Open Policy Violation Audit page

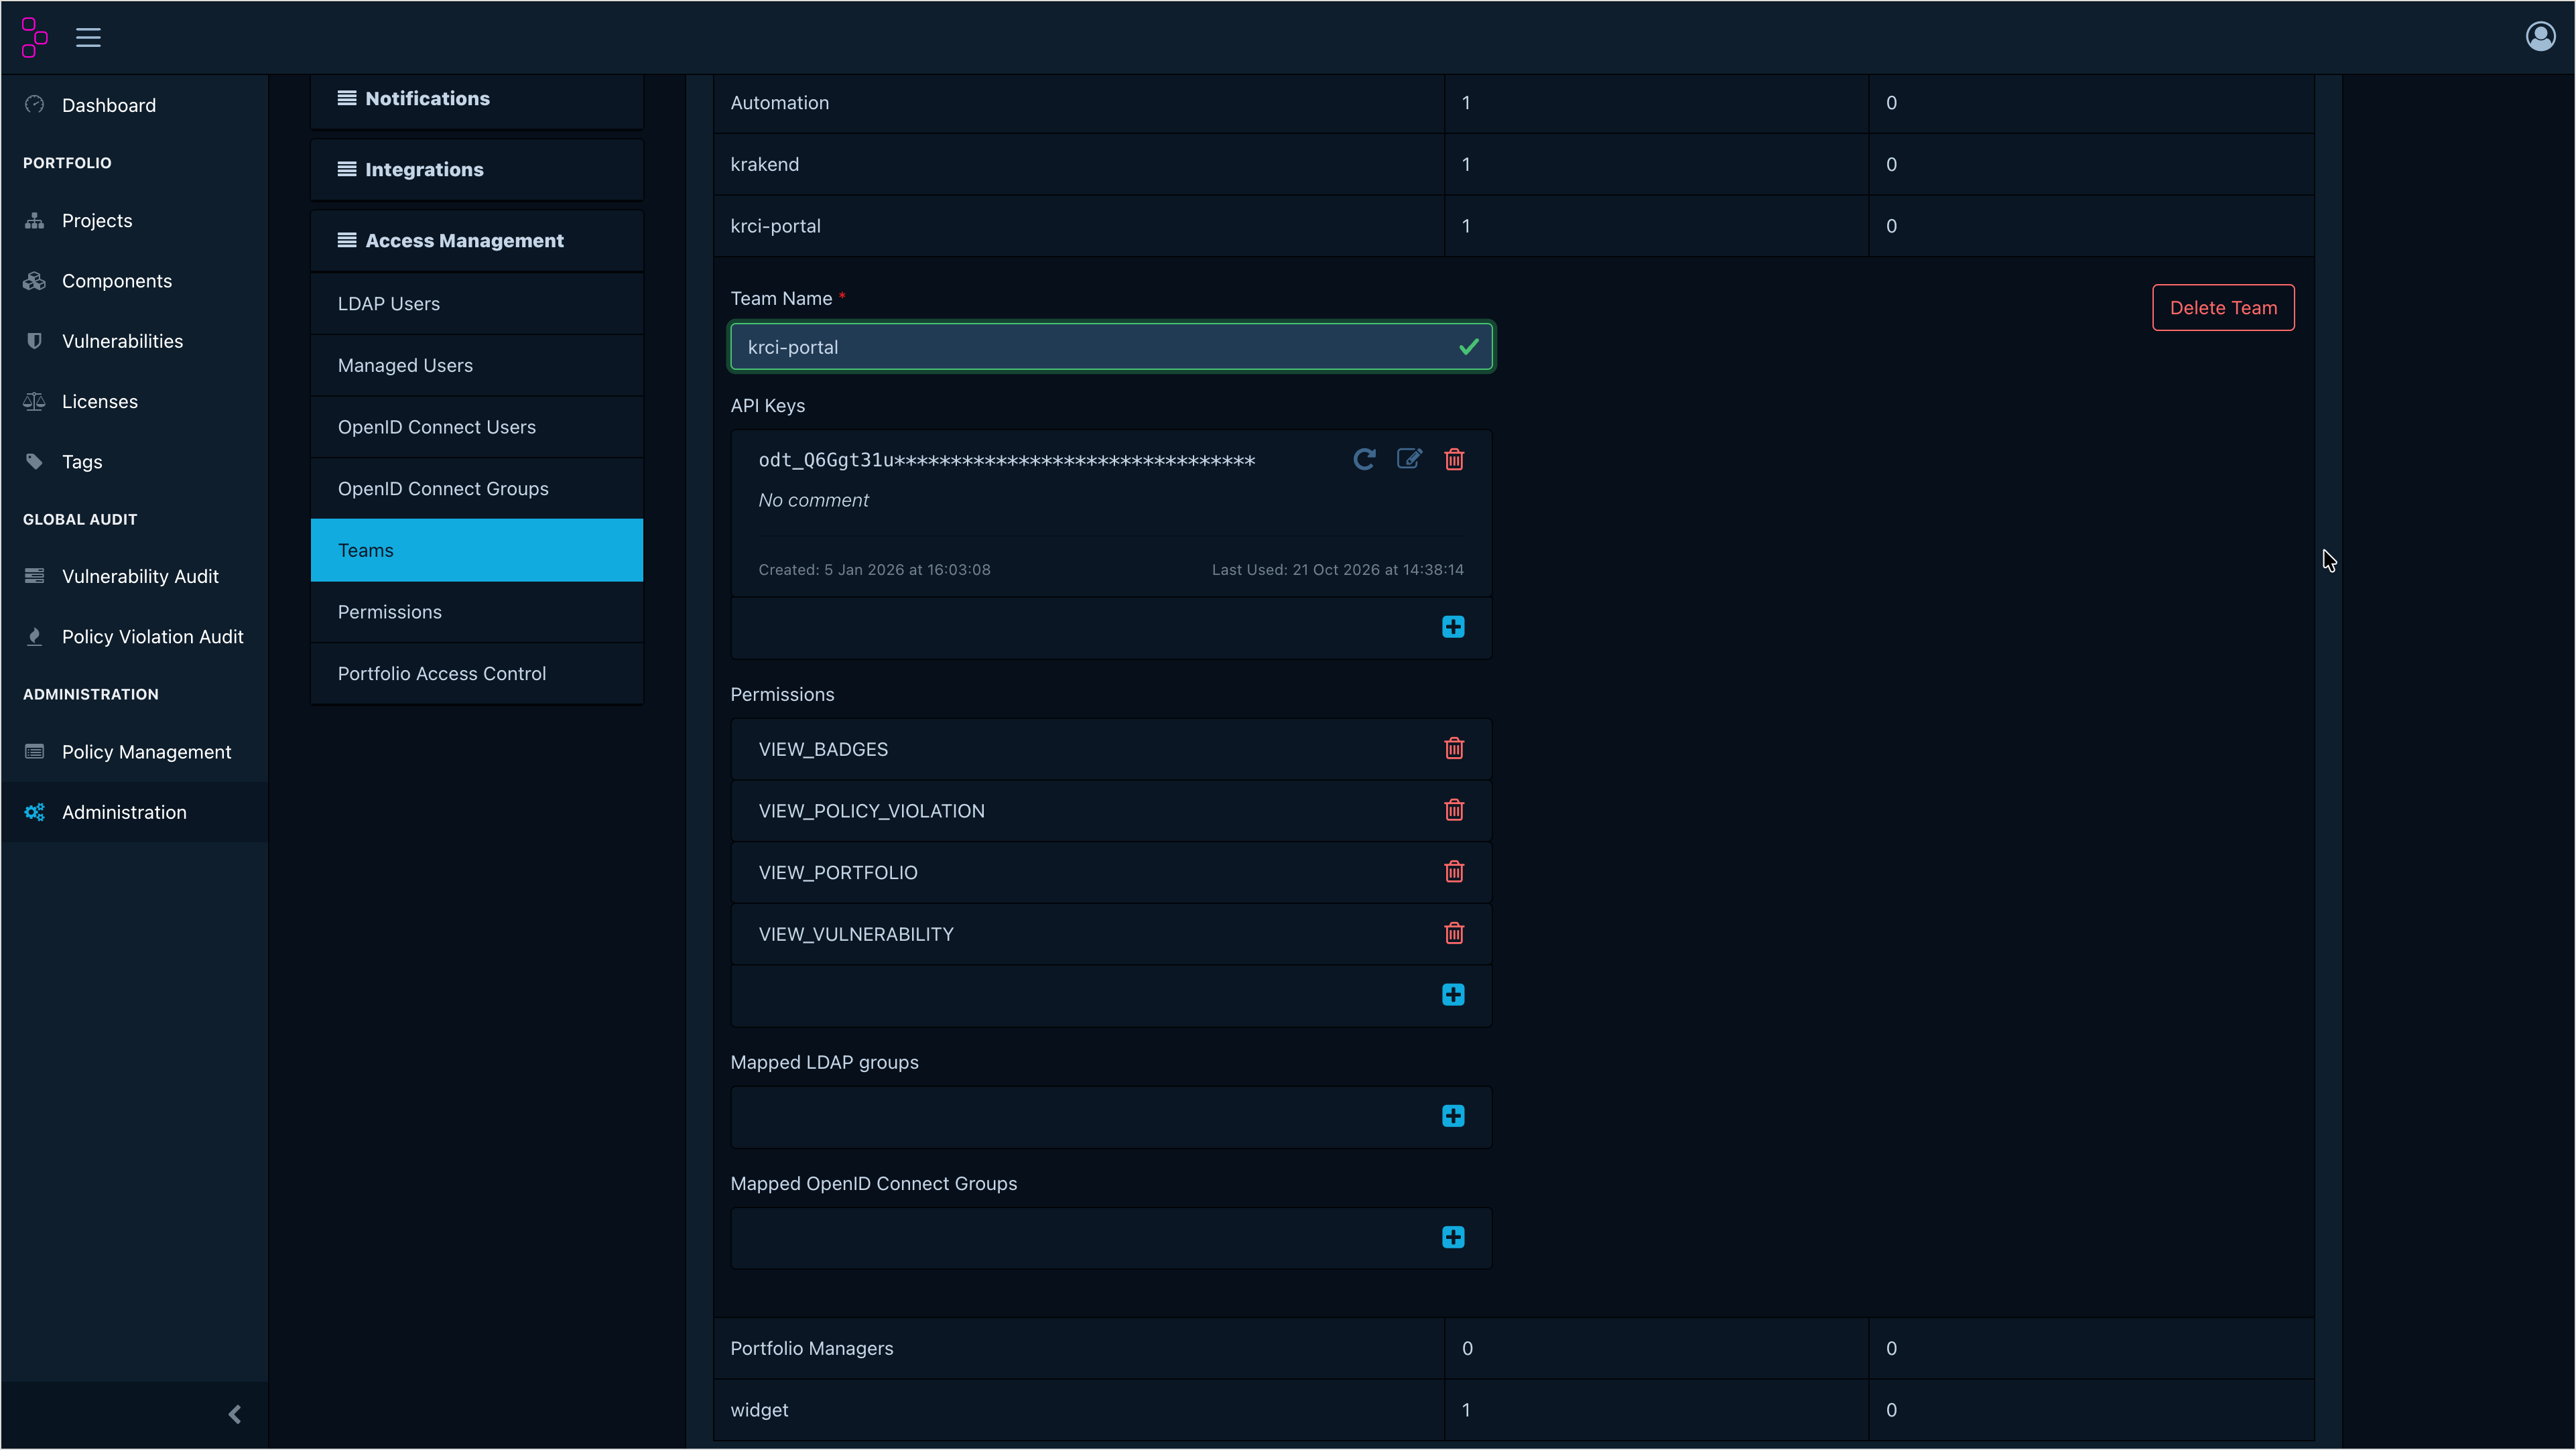pos(134,637)
